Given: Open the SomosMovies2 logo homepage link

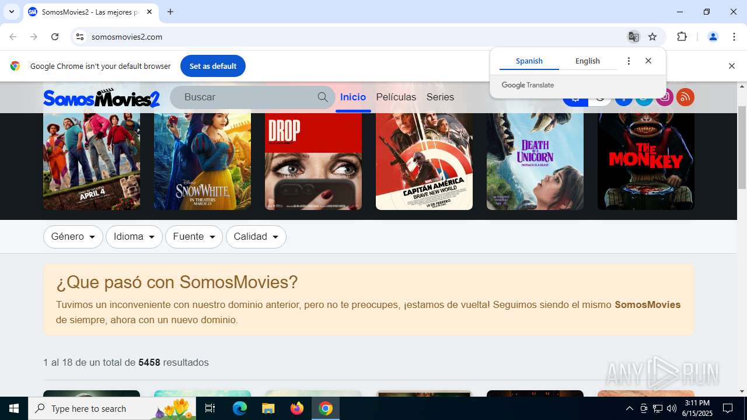Looking at the screenshot, I should (102, 98).
